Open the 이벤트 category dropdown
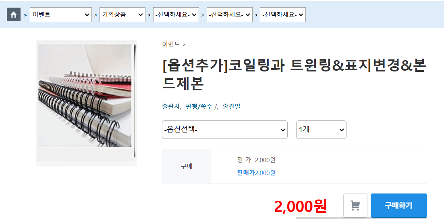444x220 pixels. click(60, 15)
